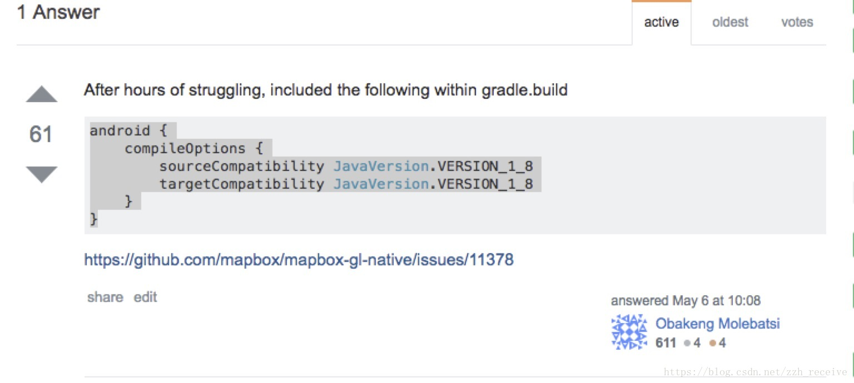Image resolution: width=854 pixels, height=383 pixels.
Task: Upvote the answer with the up arrow
Action: [x=42, y=95]
